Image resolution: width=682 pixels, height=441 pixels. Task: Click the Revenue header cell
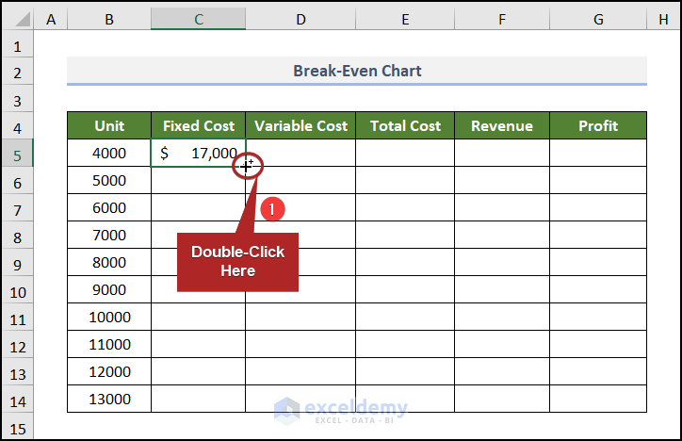(502, 125)
